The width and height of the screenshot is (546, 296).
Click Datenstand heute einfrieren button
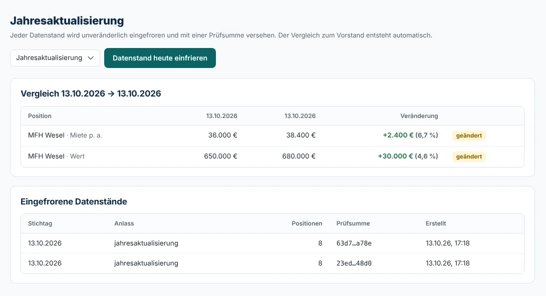[160, 58]
